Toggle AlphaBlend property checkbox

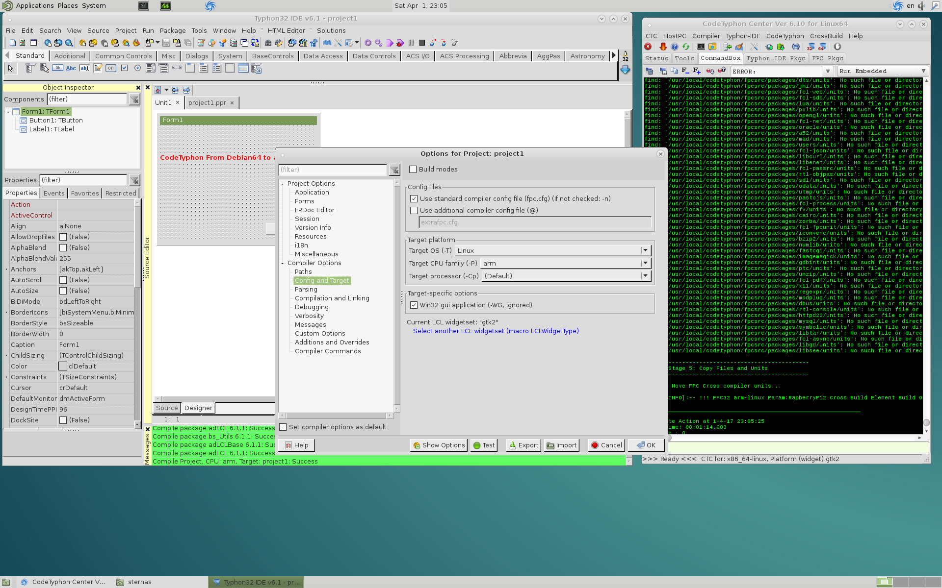click(x=63, y=247)
